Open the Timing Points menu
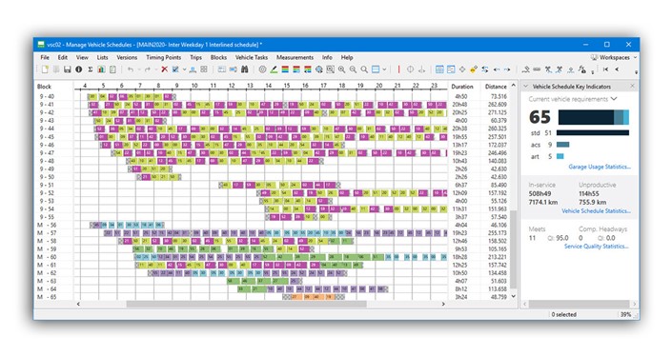The image size is (672, 357). 163,57
